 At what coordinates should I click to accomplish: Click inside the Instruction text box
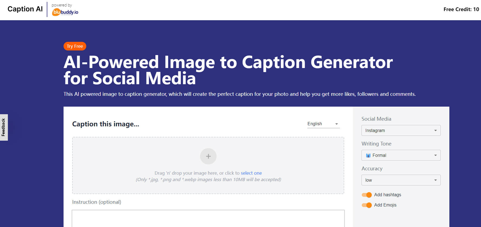208,219
